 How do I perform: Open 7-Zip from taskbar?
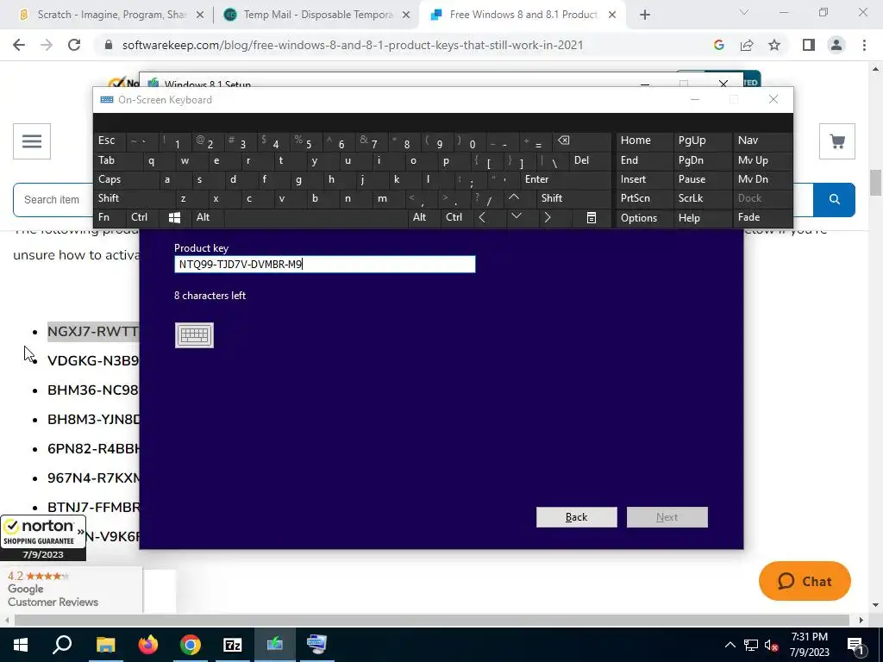click(233, 645)
